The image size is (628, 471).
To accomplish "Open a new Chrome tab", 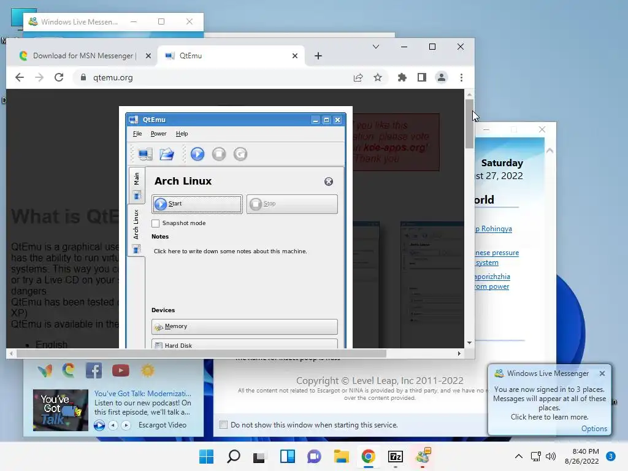I will point(318,56).
